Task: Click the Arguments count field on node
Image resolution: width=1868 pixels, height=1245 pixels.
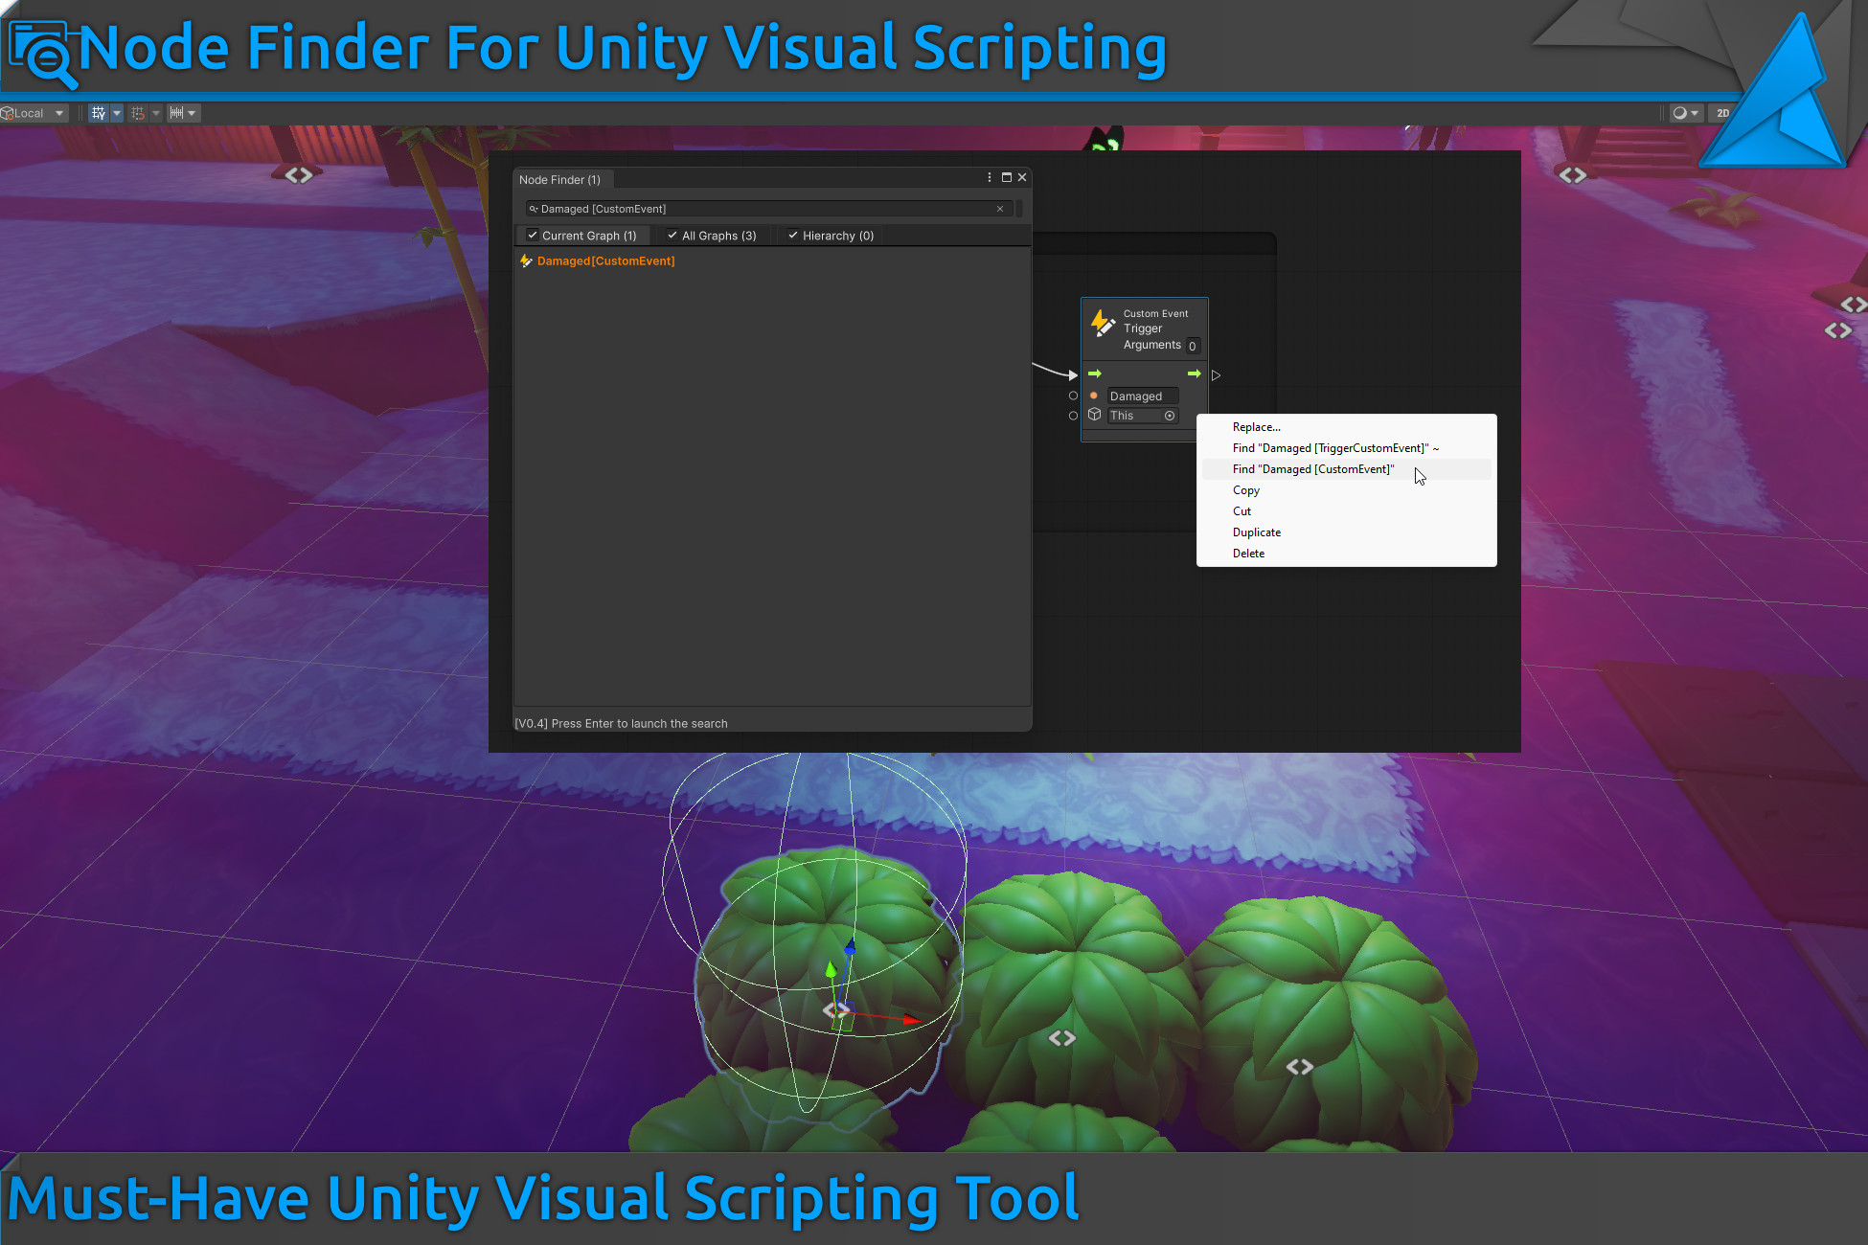Action: [x=1193, y=346]
